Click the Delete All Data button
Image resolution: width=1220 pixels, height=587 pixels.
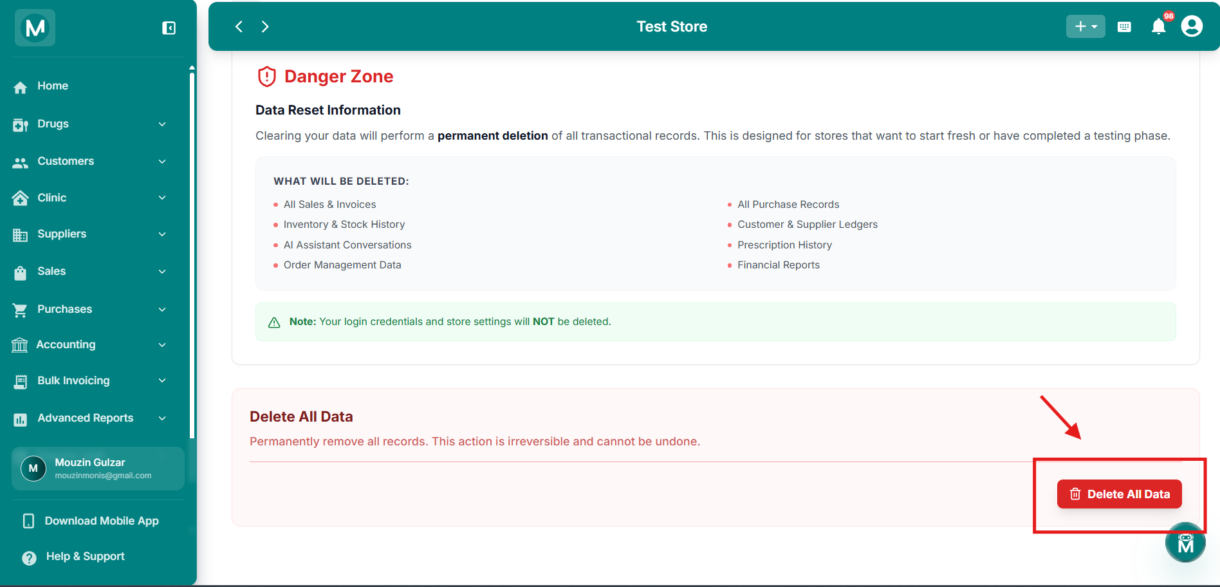coord(1119,494)
